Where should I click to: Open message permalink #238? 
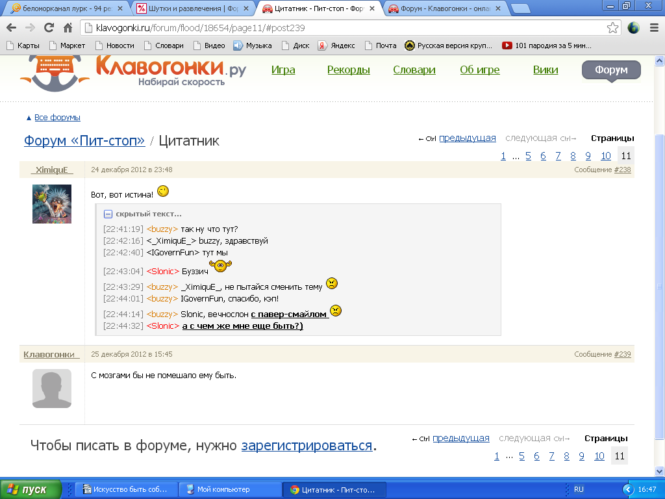coord(623,170)
